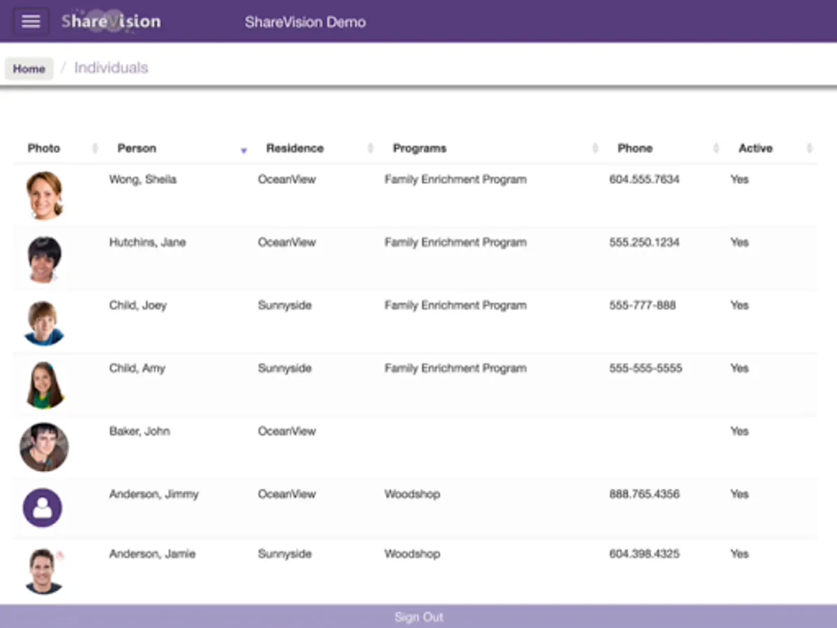Click phone number 555-555-5555
Image resolution: width=837 pixels, height=628 pixels.
click(646, 368)
